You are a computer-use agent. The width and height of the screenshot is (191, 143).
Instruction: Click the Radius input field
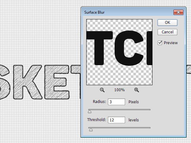click(117, 102)
